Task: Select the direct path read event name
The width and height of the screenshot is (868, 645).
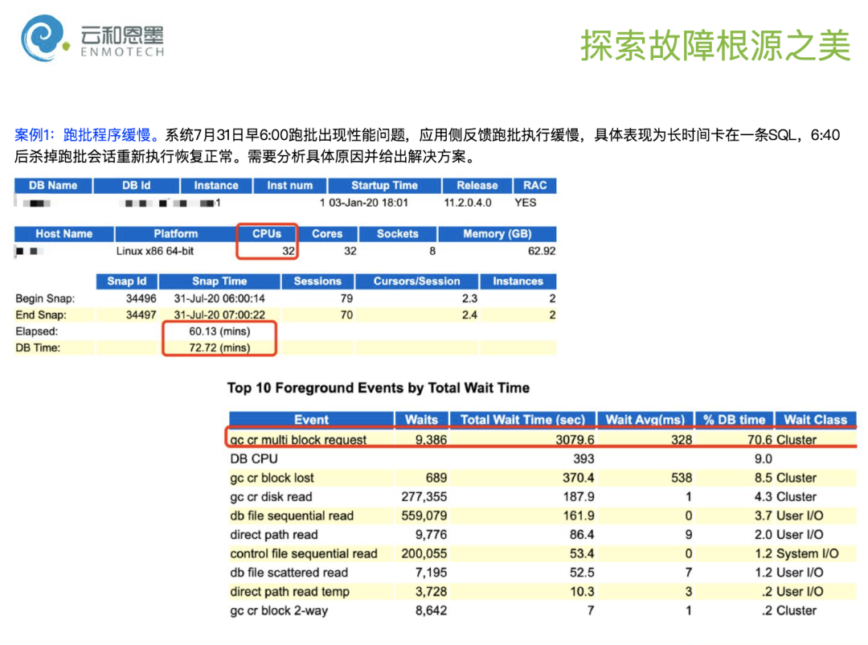Action: [x=274, y=535]
